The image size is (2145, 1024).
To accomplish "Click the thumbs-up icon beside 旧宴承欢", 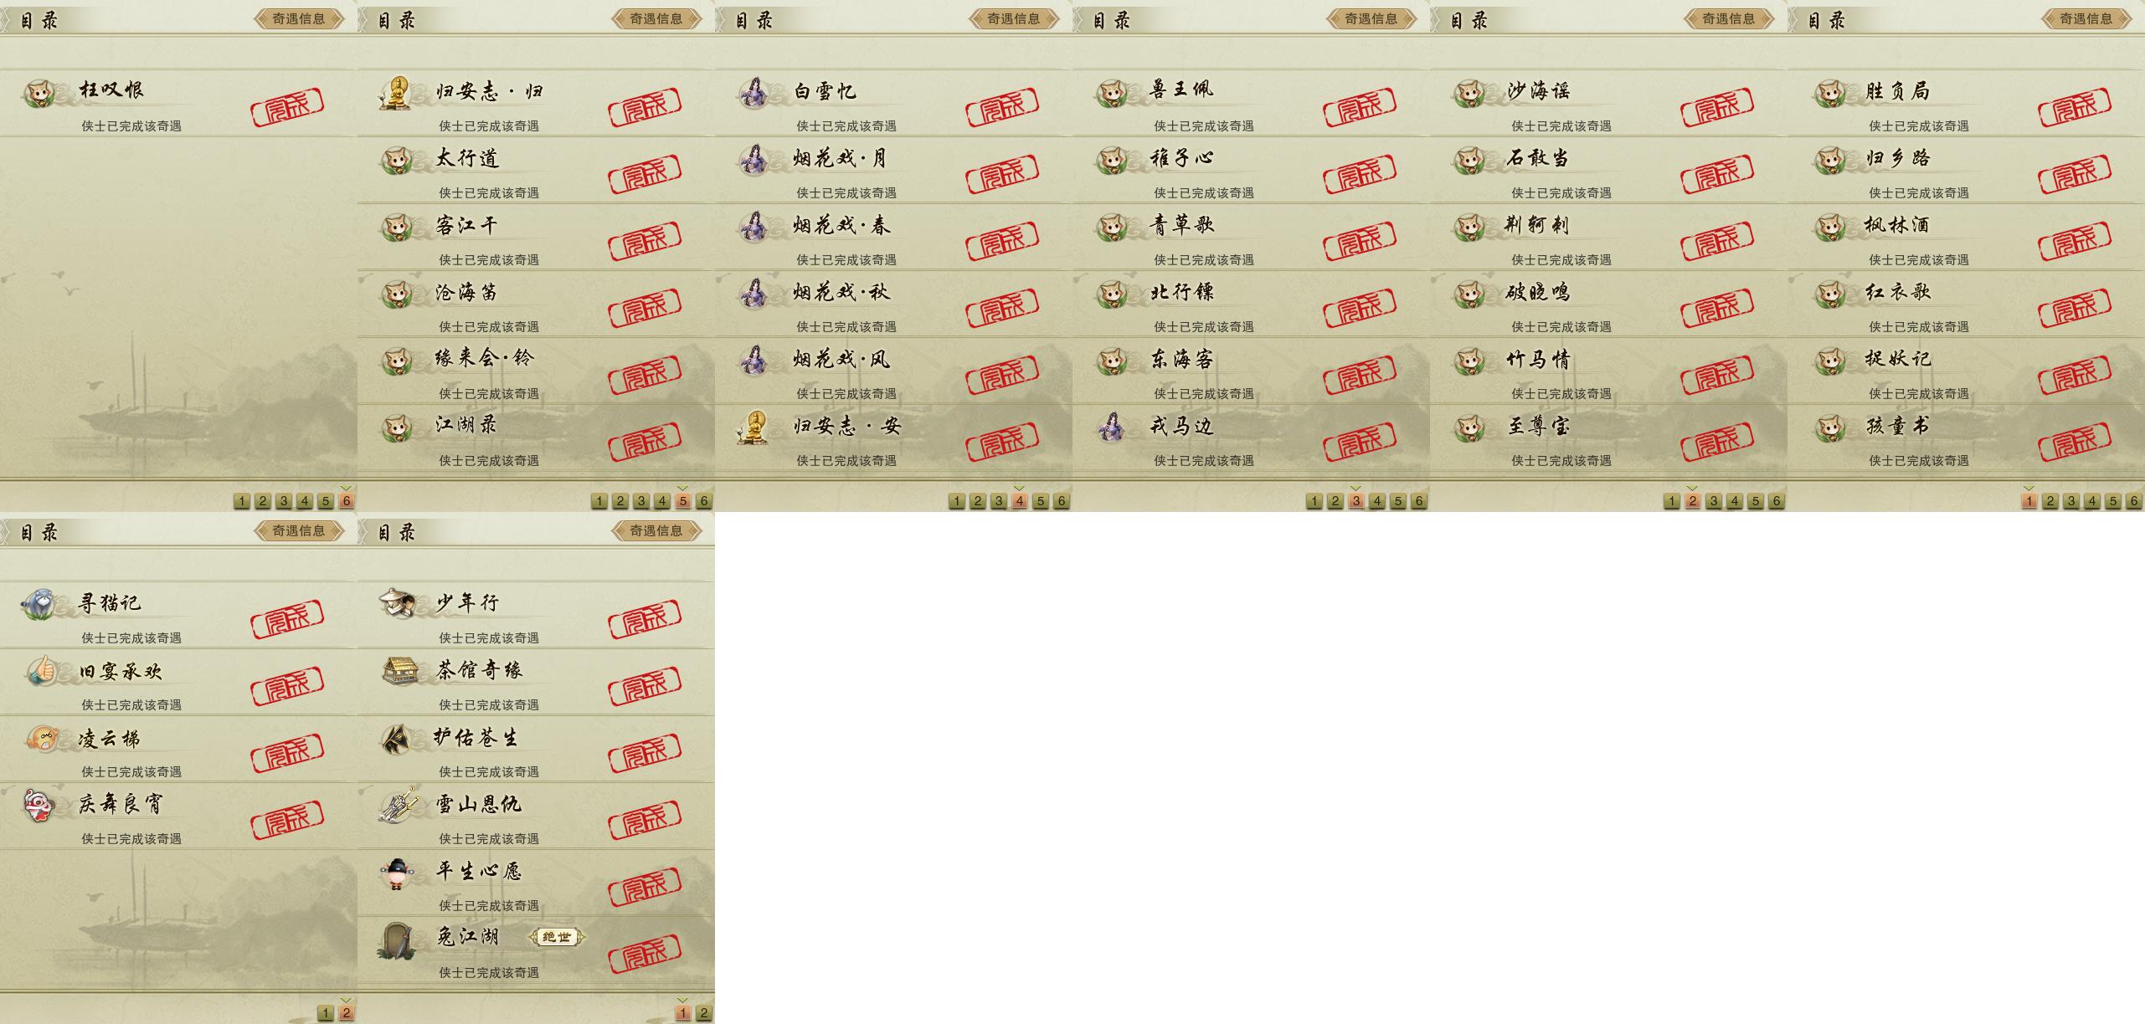I will pos(39,671).
